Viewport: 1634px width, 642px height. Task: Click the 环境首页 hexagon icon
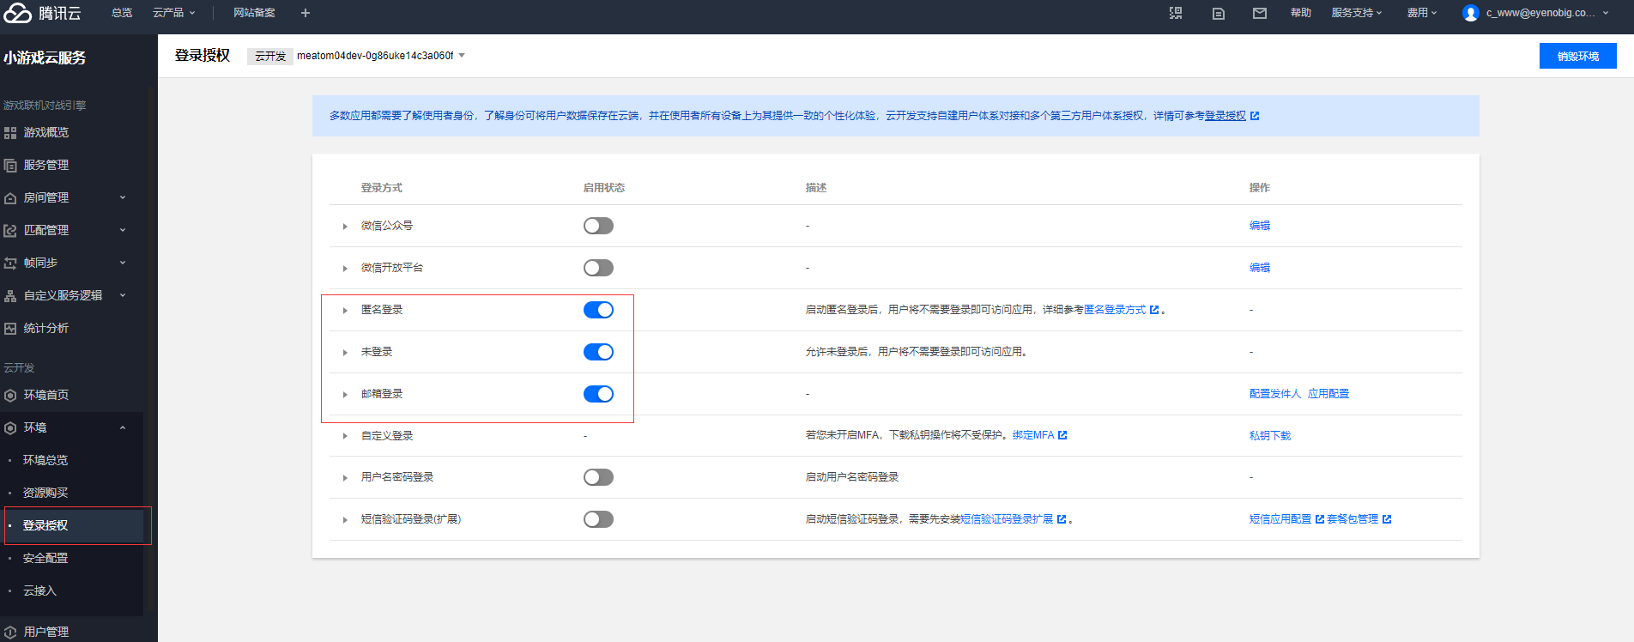point(10,396)
